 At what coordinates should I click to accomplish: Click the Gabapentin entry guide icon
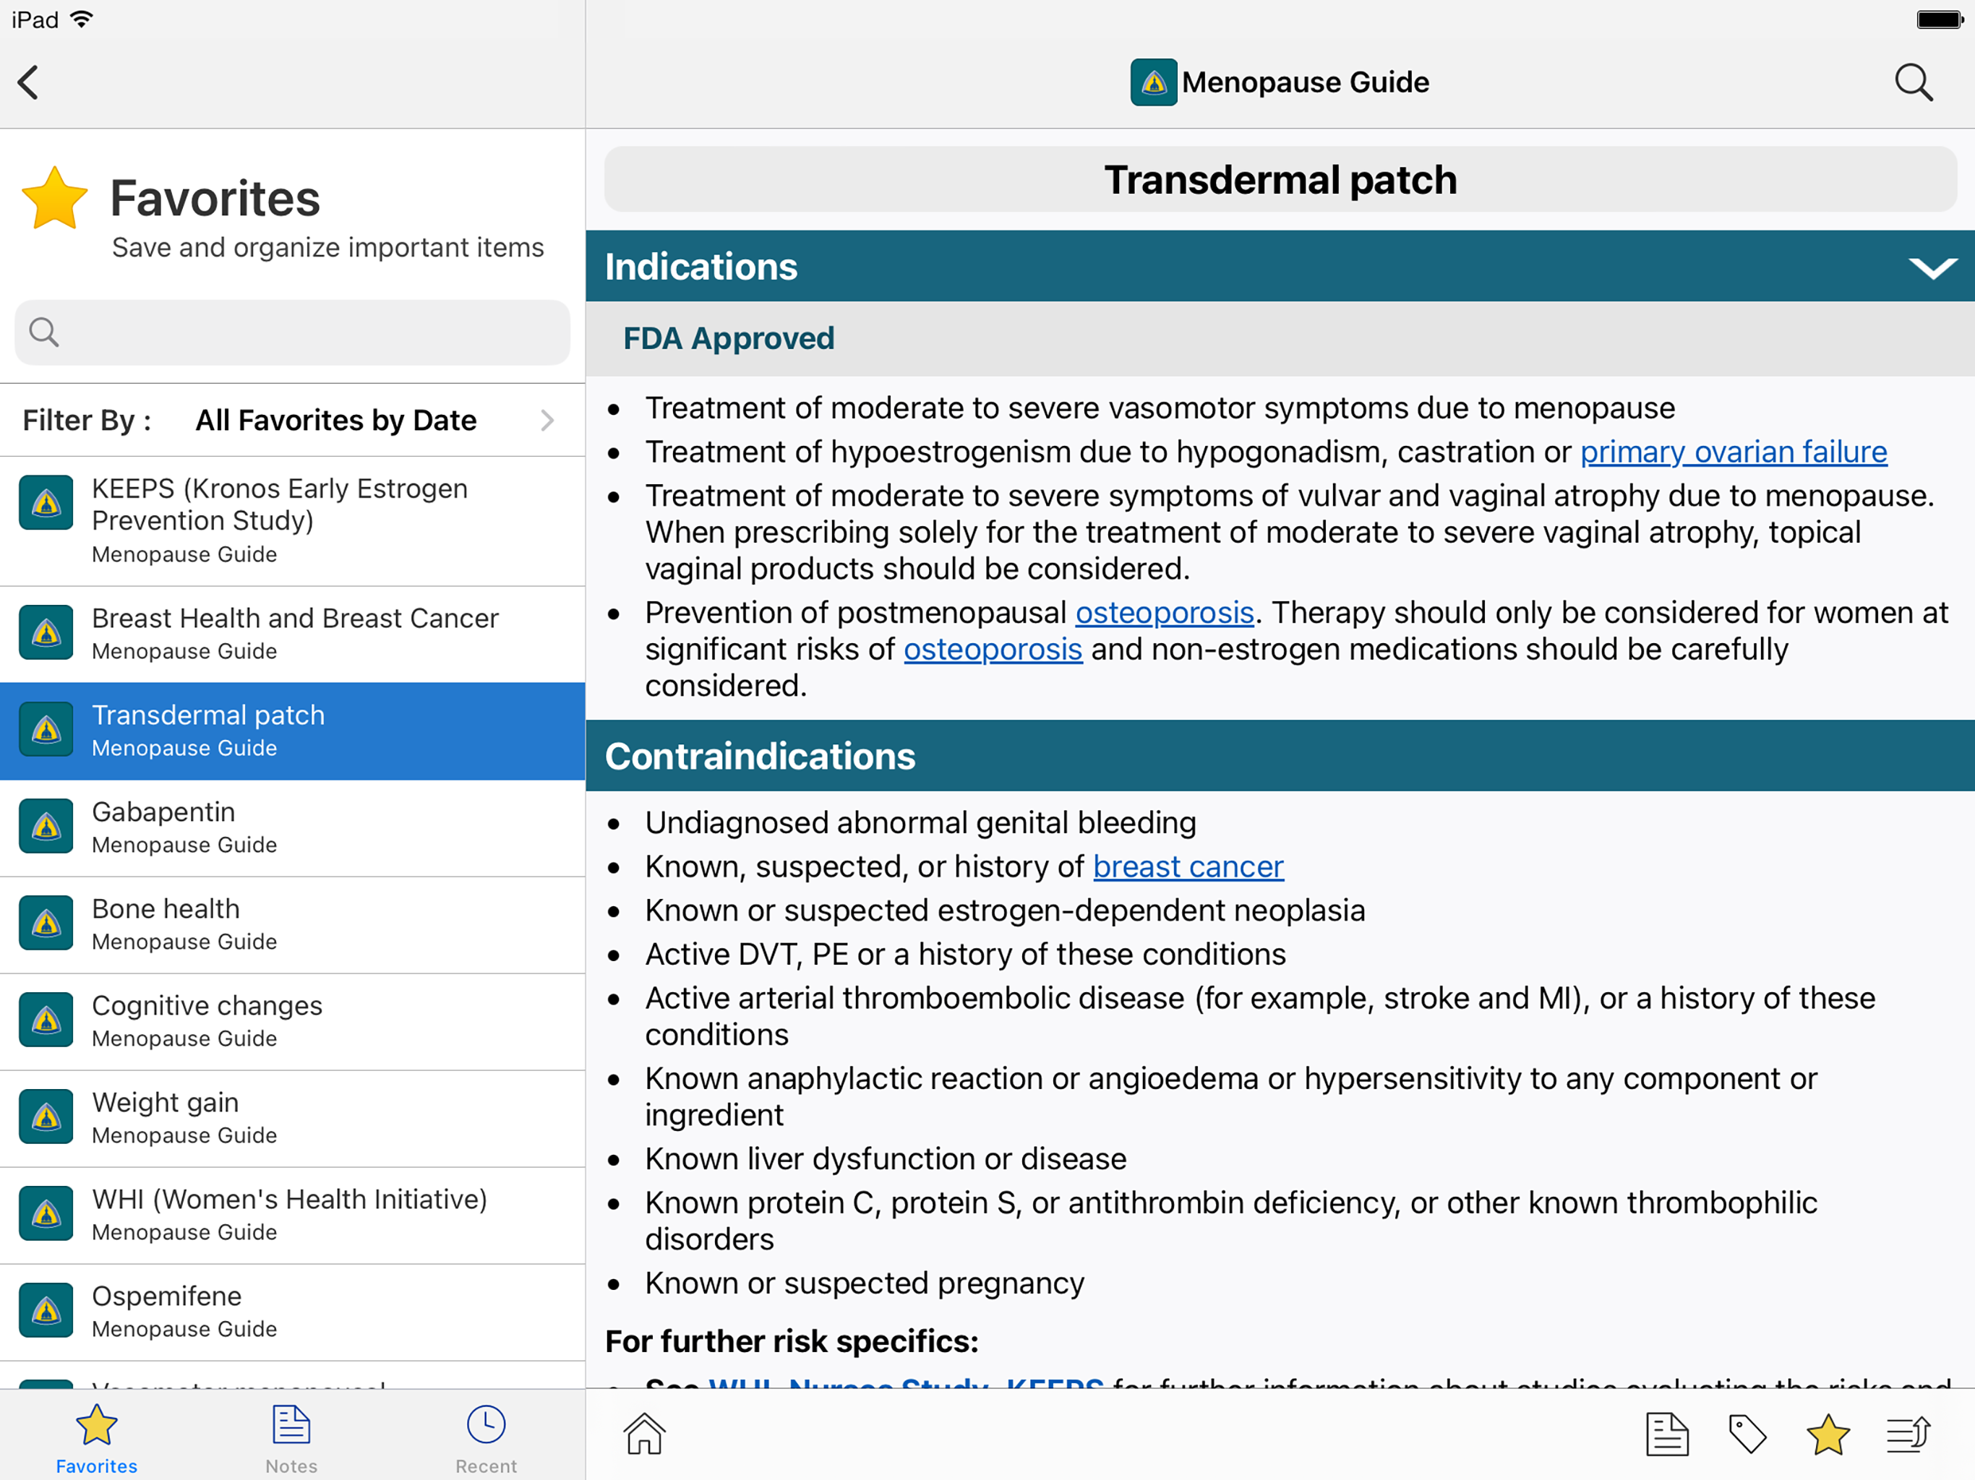(x=46, y=827)
